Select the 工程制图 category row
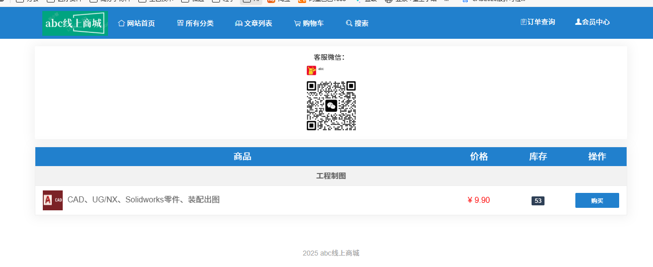The image size is (653, 267). (331, 176)
